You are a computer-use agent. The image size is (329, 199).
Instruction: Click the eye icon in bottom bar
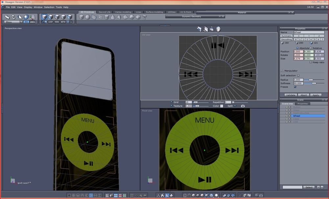click(x=145, y=195)
